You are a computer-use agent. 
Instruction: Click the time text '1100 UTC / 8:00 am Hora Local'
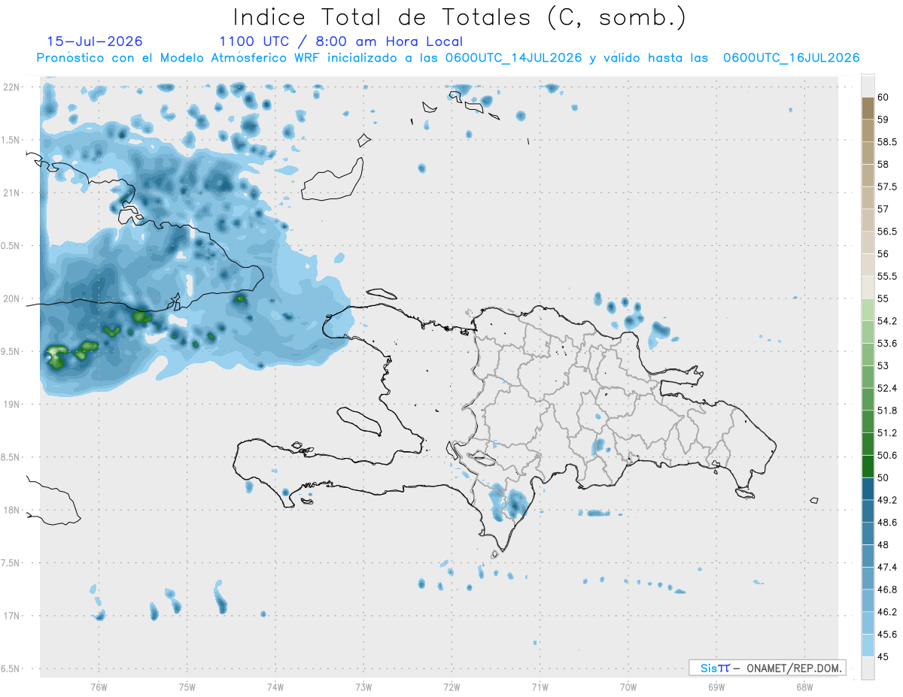[x=341, y=41]
